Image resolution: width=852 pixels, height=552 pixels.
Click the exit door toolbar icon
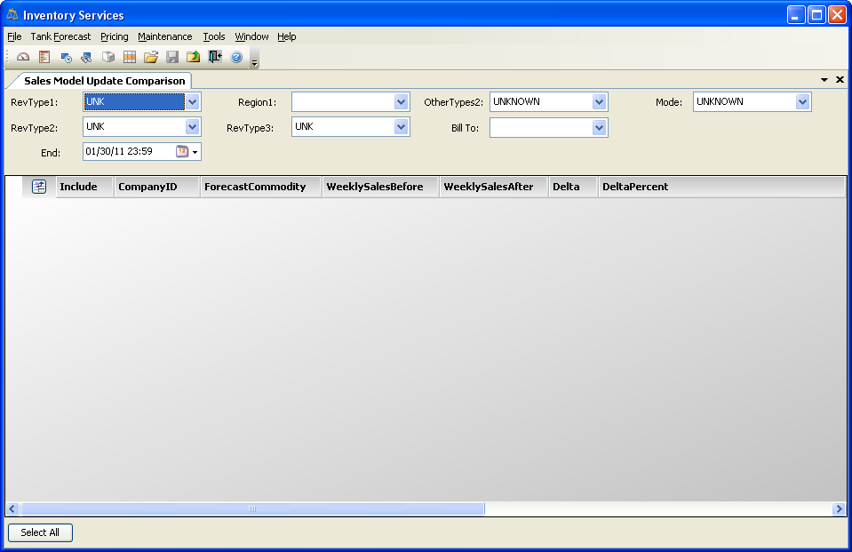click(215, 57)
